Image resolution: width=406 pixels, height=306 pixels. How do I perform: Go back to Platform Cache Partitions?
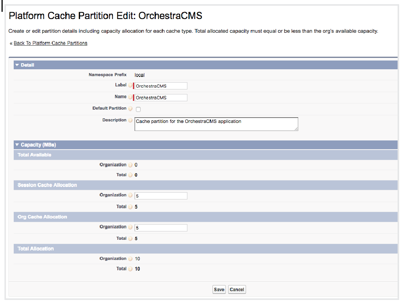50,43
